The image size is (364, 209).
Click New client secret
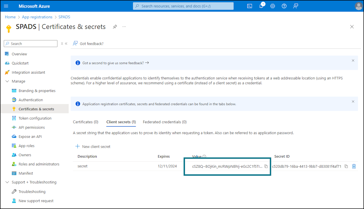coord(93,146)
